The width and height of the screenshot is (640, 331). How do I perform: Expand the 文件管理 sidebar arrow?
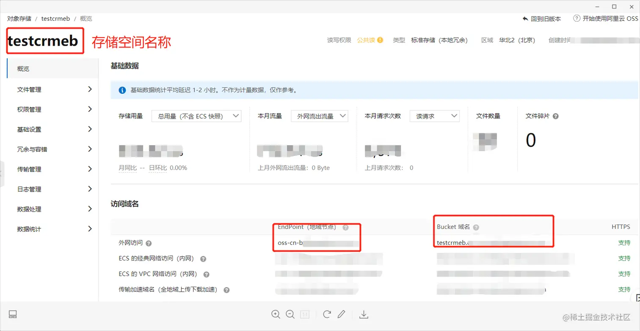tap(90, 89)
